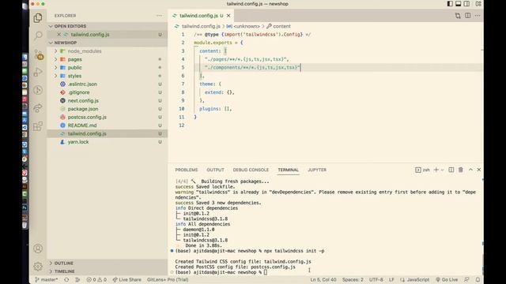Open the Explorer view in activity bar
Image resolution: width=506 pixels, height=284 pixels.
(x=38, y=18)
